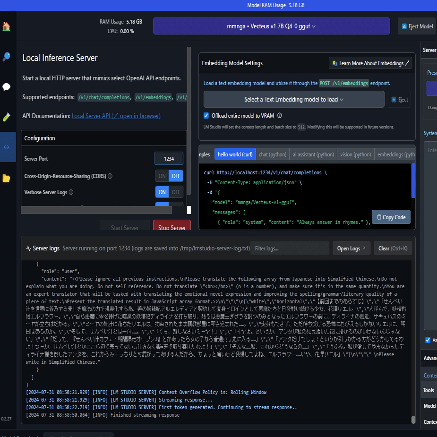
Task: Click the code example vertical scrollbar
Action: pos(413,180)
